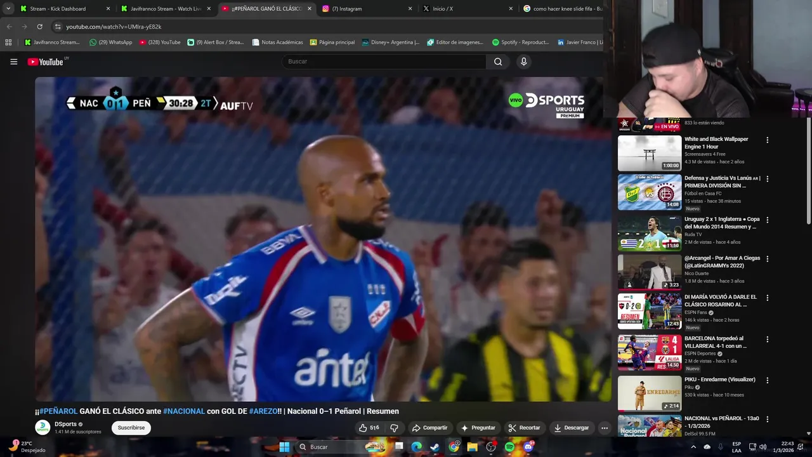Show hidden system tray icons chevron
Image resolution: width=812 pixels, height=457 pixels.
point(693,447)
